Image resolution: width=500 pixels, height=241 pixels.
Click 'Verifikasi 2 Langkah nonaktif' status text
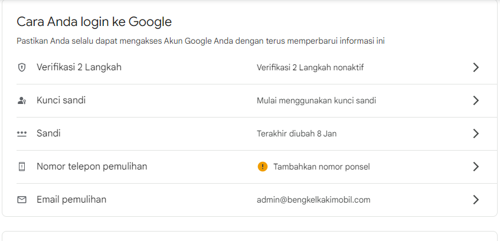310,67
